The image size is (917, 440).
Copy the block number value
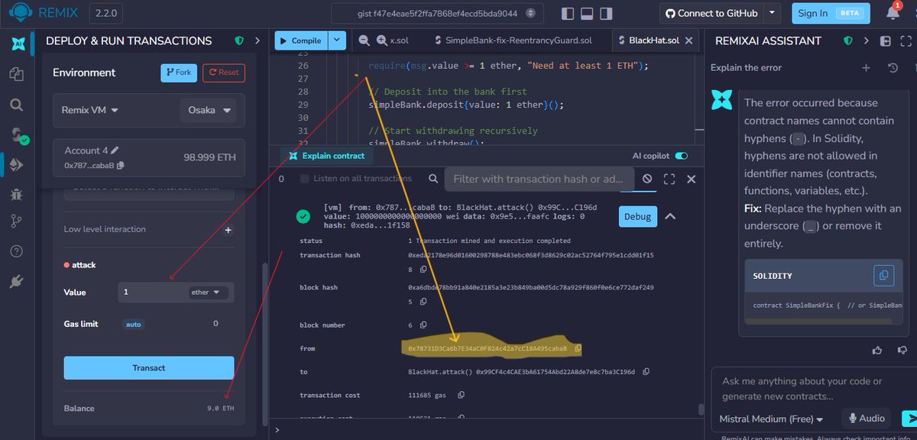click(x=422, y=325)
